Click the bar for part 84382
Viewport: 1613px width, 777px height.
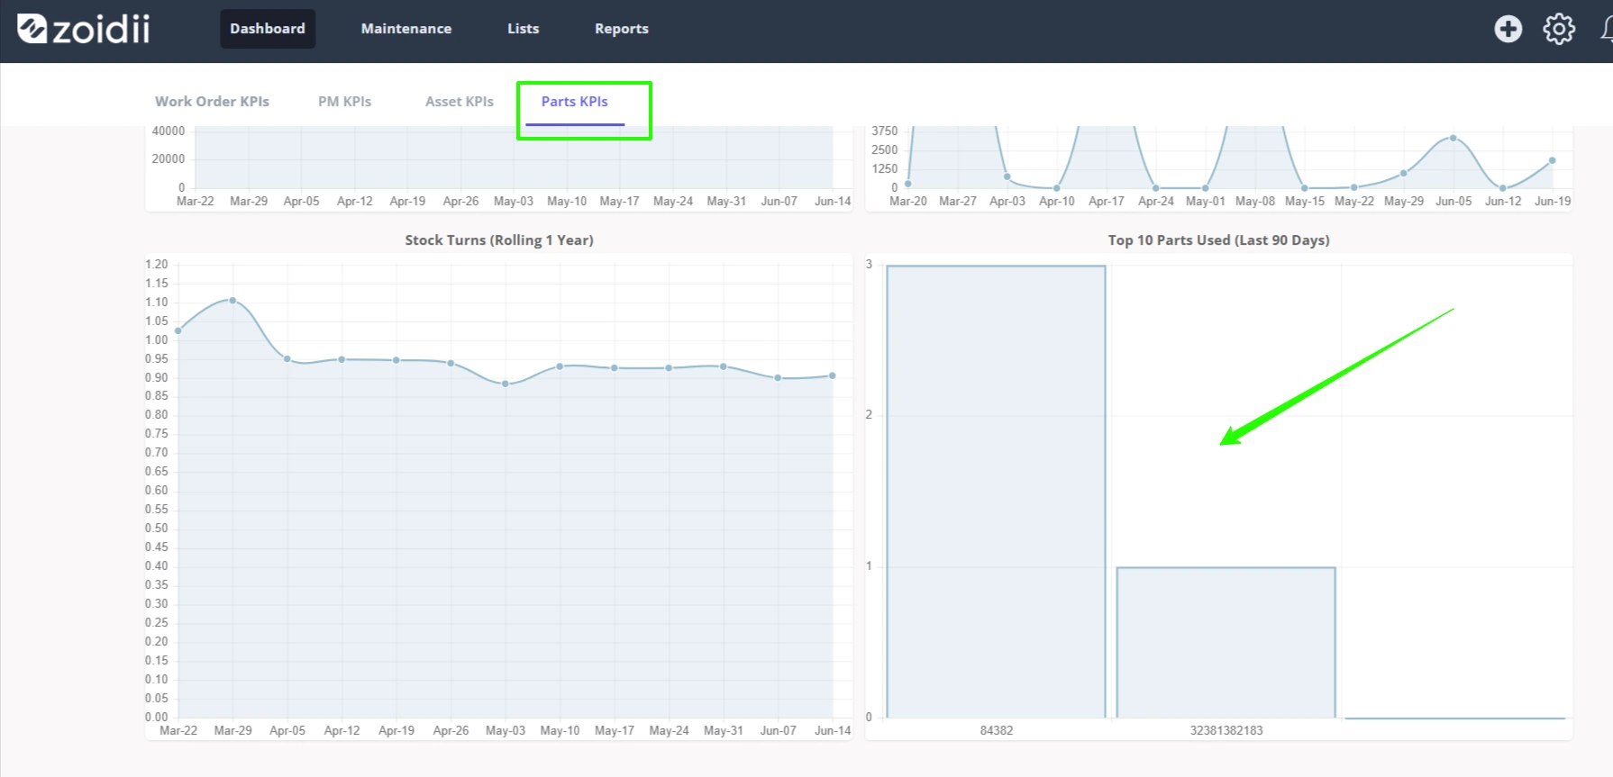(996, 492)
